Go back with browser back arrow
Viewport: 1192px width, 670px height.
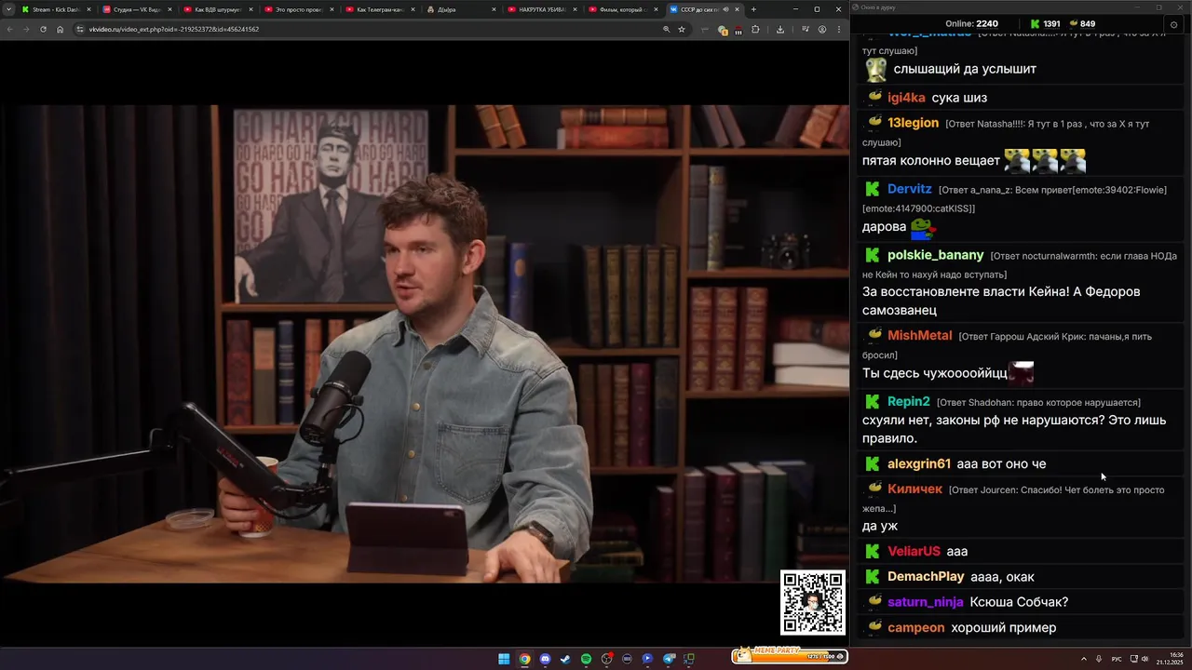[x=10, y=29]
